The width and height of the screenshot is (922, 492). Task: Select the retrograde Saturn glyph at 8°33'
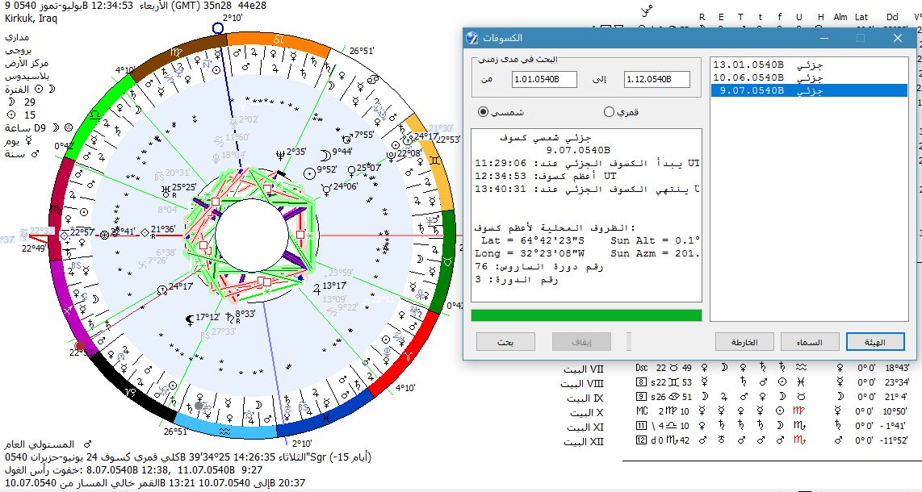229,316
